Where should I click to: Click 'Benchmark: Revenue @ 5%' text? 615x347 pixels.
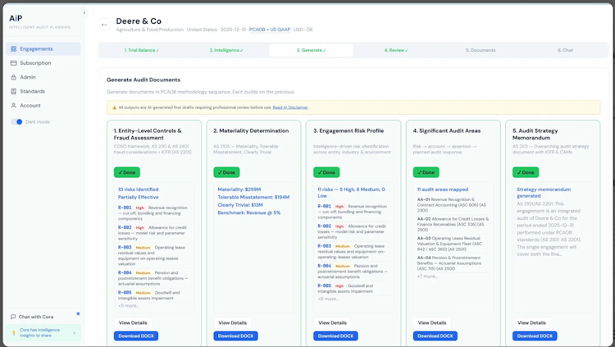249,212
